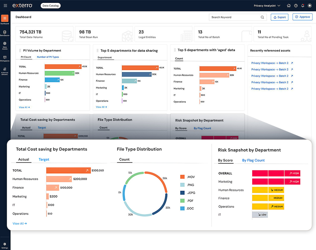
Task: Click the .MOV orange legend swatch
Action: coord(183,177)
